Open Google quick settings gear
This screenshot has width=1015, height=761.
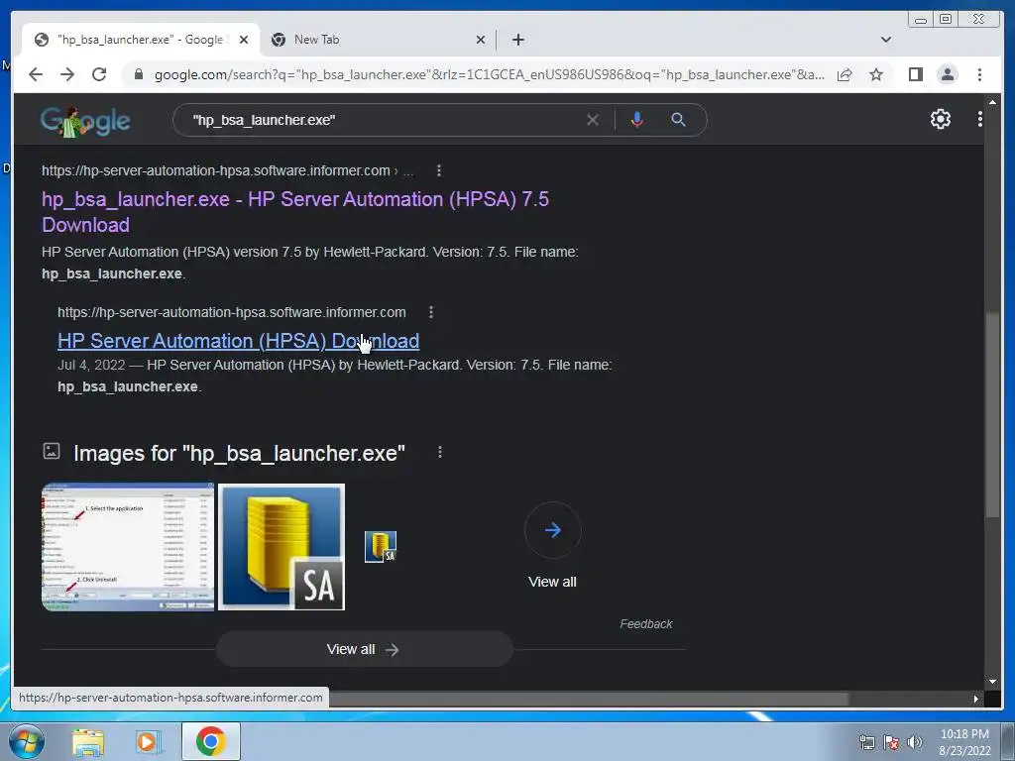(940, 119)
